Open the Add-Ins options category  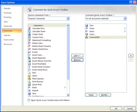7,35
